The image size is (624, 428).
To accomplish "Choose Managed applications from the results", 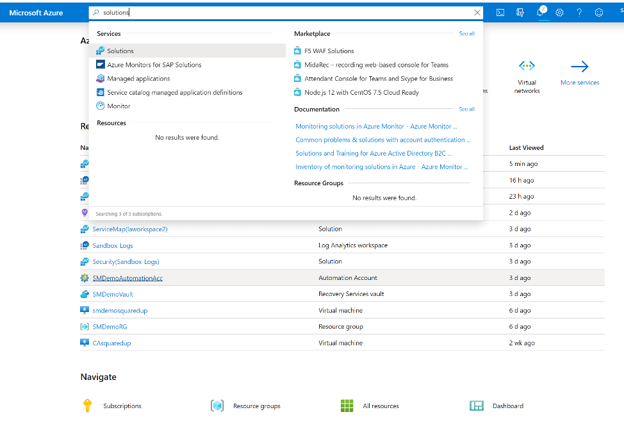I will 138,79.
